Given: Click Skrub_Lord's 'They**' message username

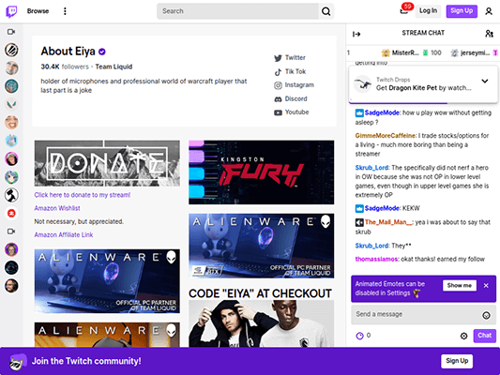Looking at the screenshot, I should click(x=371, y=246).
